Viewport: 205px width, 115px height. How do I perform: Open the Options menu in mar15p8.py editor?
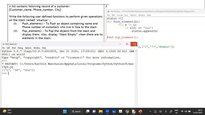(133, 15)
